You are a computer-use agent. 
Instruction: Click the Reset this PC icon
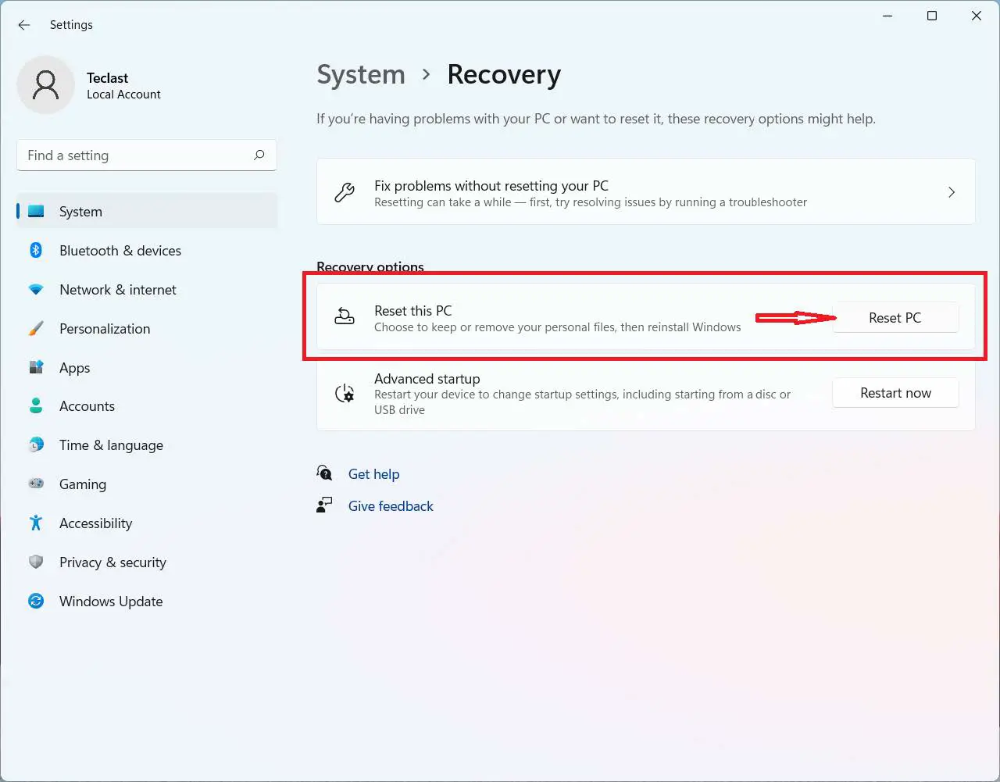click(x=345, y=316)
